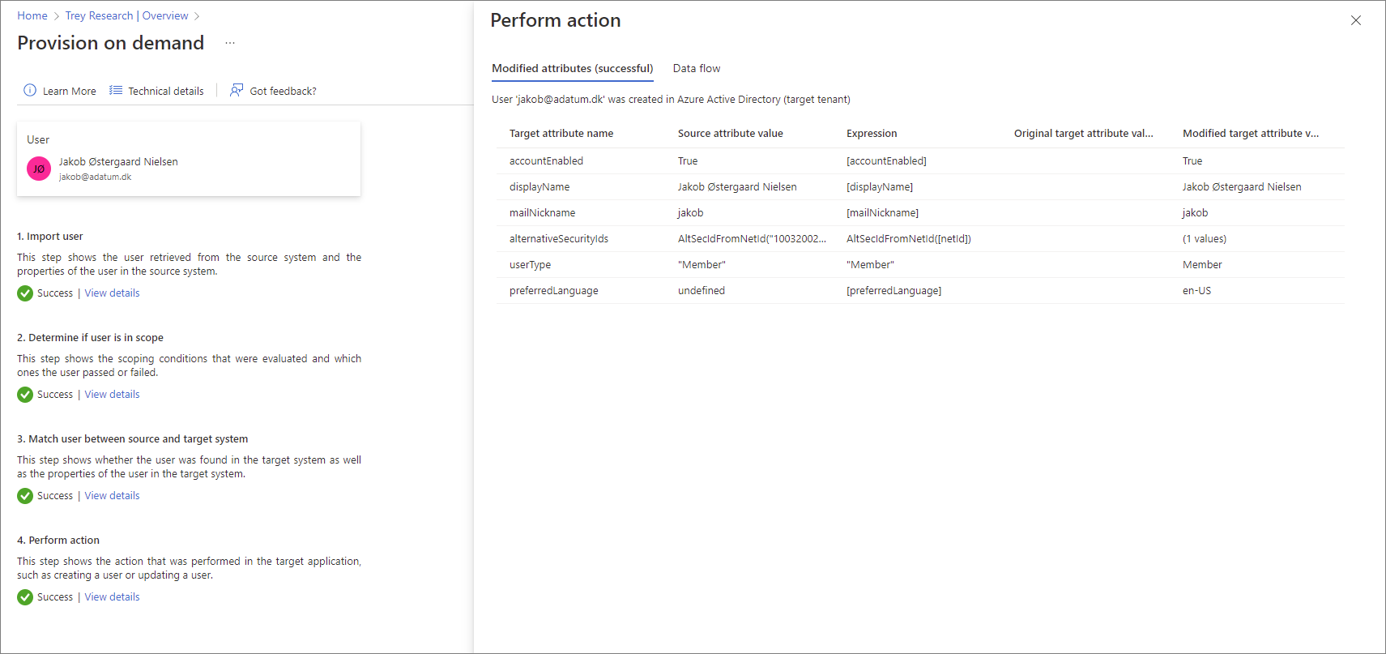Click the Technical details list icon
This screenshot has width=1386, height=654.
coord(116,90)
